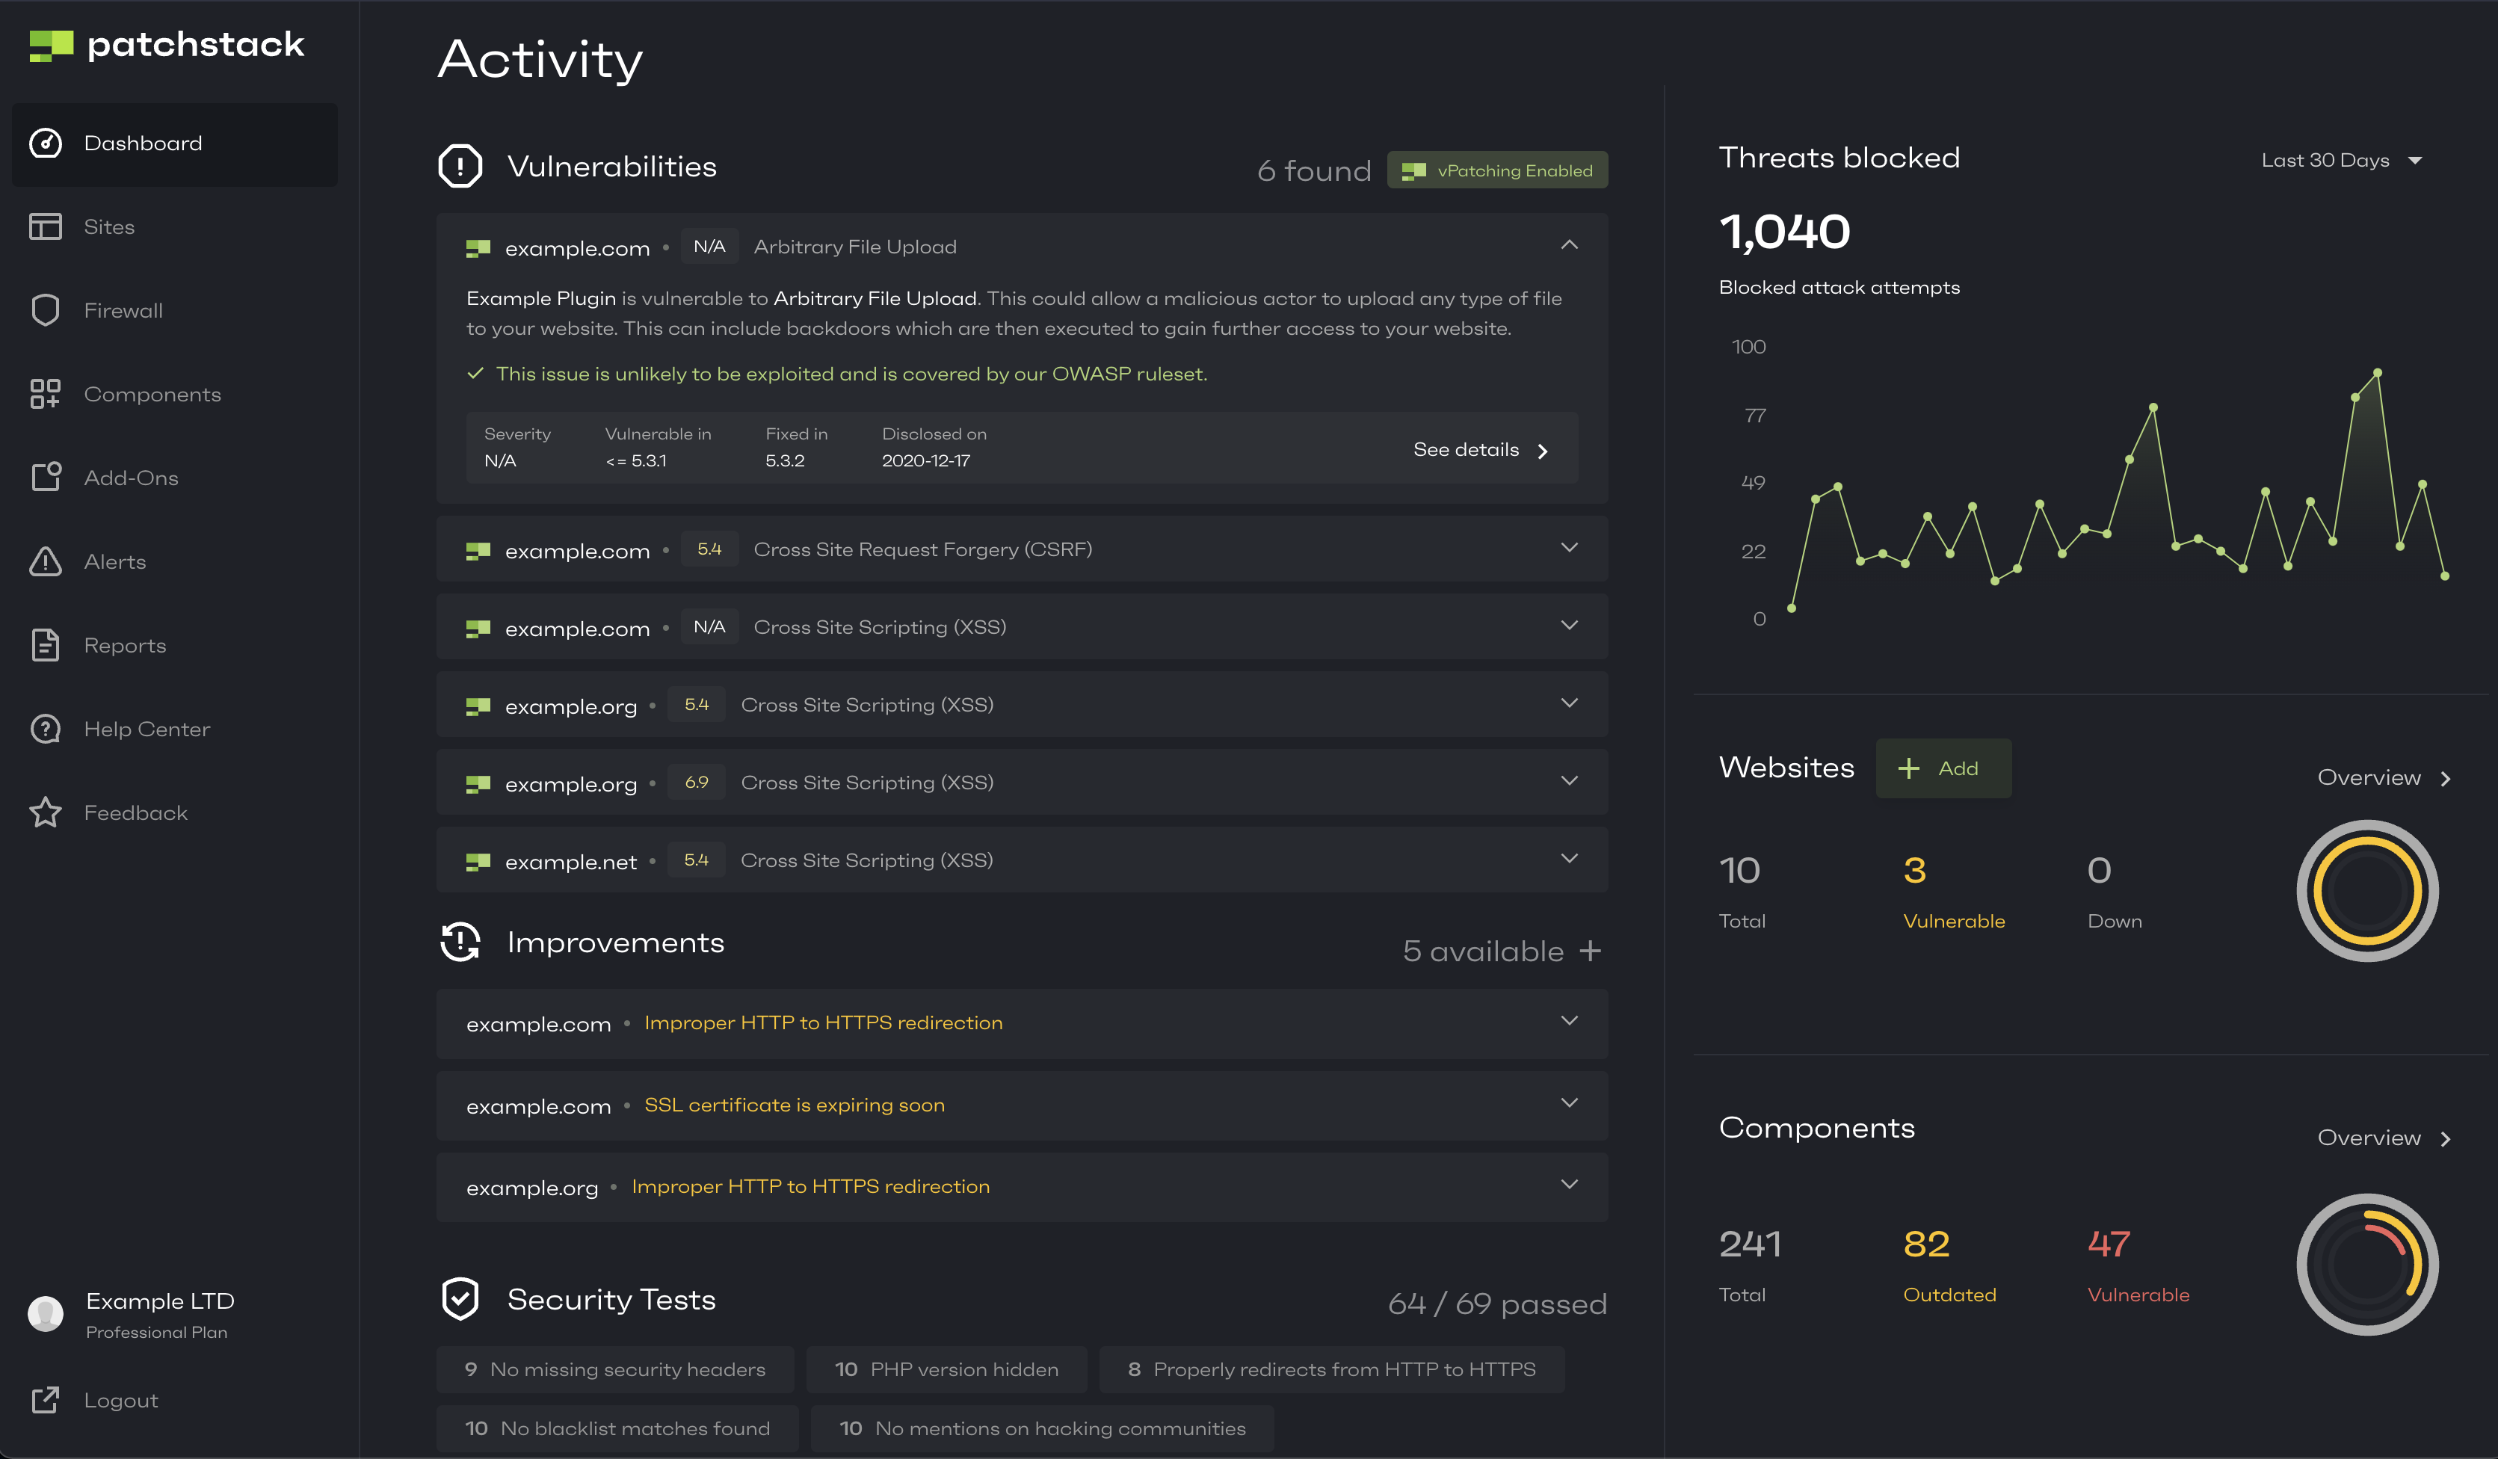
Task: Click the Websites circular progress ring
Action: 2366,890
